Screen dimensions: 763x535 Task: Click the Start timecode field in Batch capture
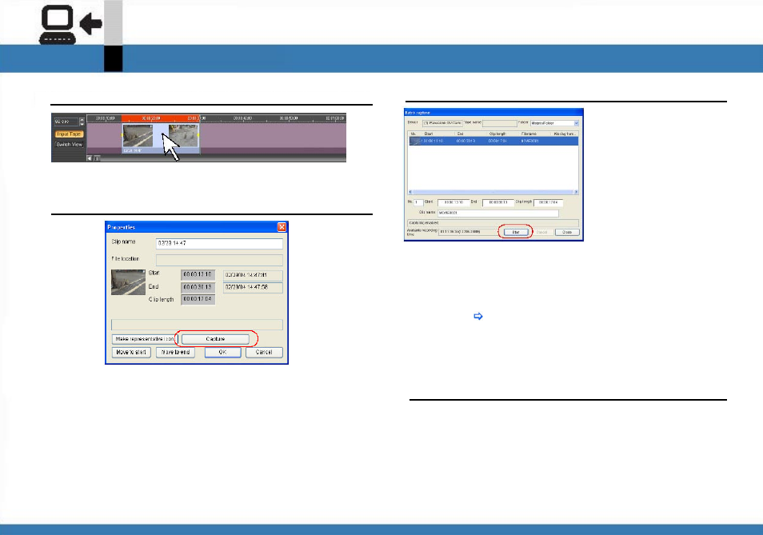pyautogui.click(x=453, y=202)
